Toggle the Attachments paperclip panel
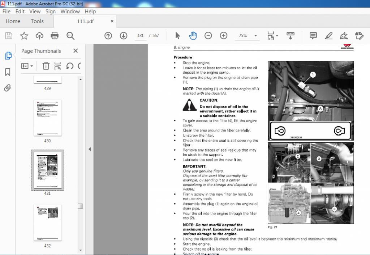The height and width of the screenshot is (255, 370). tap(8, 88)
